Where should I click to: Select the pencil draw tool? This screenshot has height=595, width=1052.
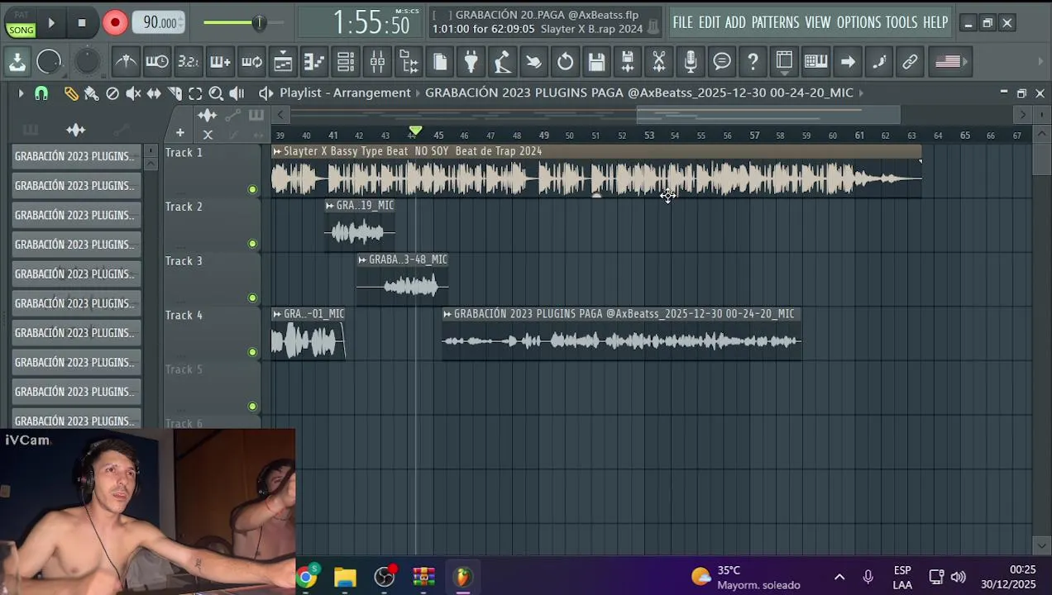click(71, 93)
